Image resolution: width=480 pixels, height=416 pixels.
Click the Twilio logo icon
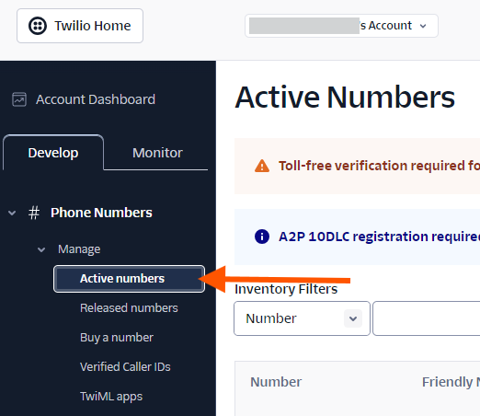click(38, 26)
